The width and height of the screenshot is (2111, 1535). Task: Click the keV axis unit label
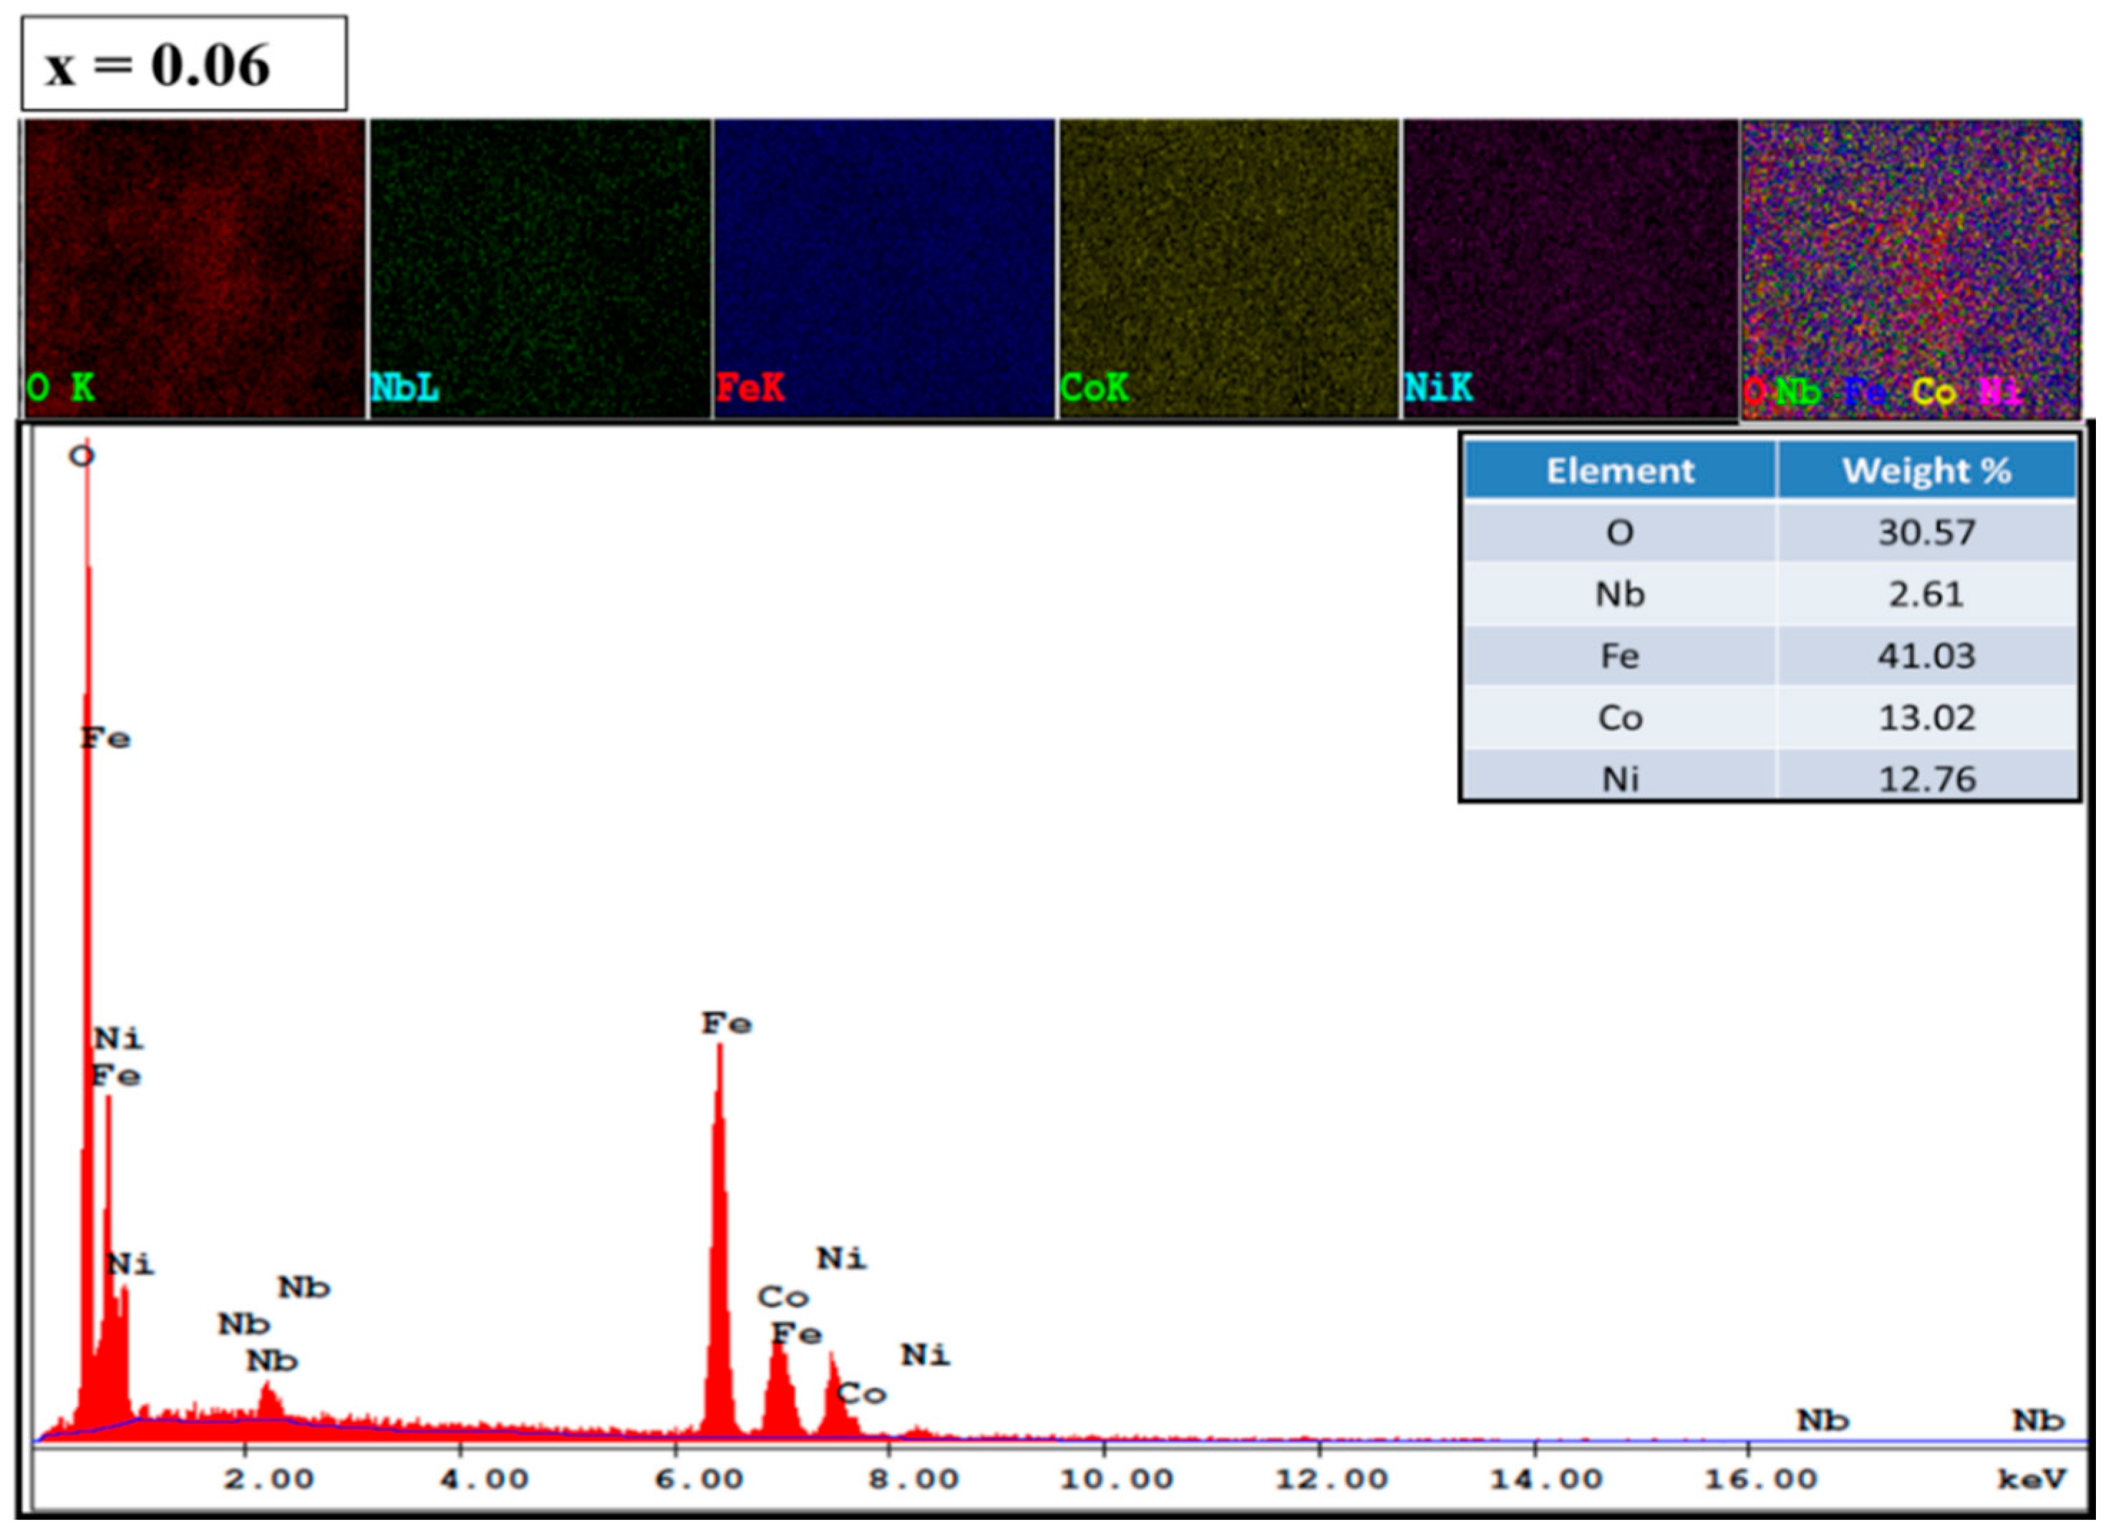click(2031, 1479)
